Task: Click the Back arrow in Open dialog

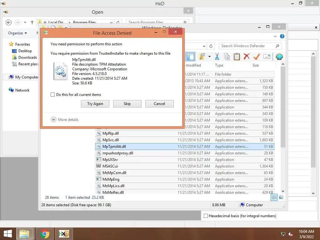Action: (8, 22)
